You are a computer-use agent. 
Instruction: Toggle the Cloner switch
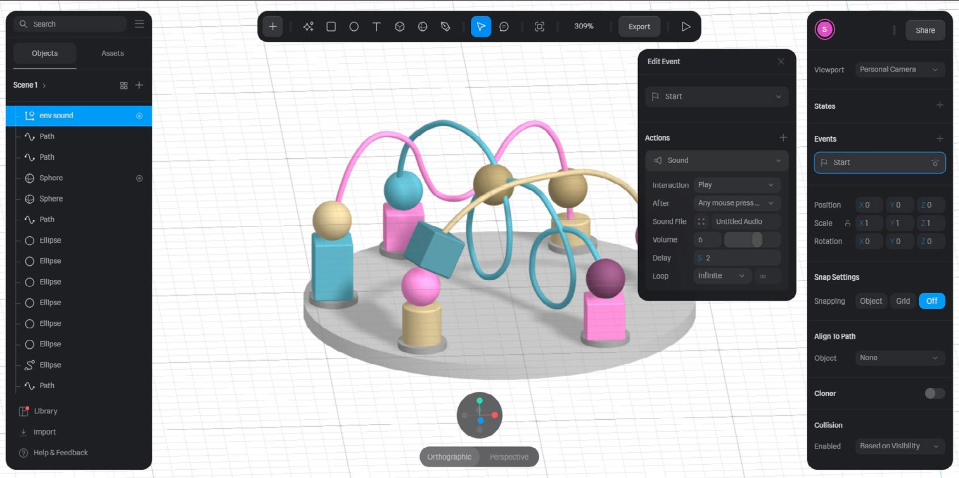[x=934, y=393]
